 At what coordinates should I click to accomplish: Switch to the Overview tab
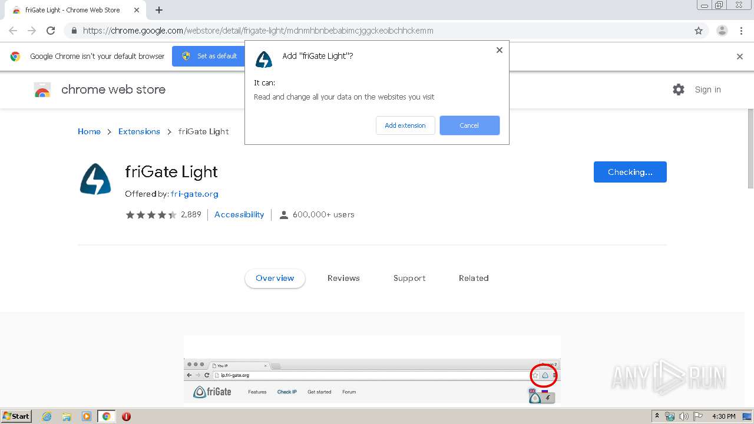coord(275,278)
